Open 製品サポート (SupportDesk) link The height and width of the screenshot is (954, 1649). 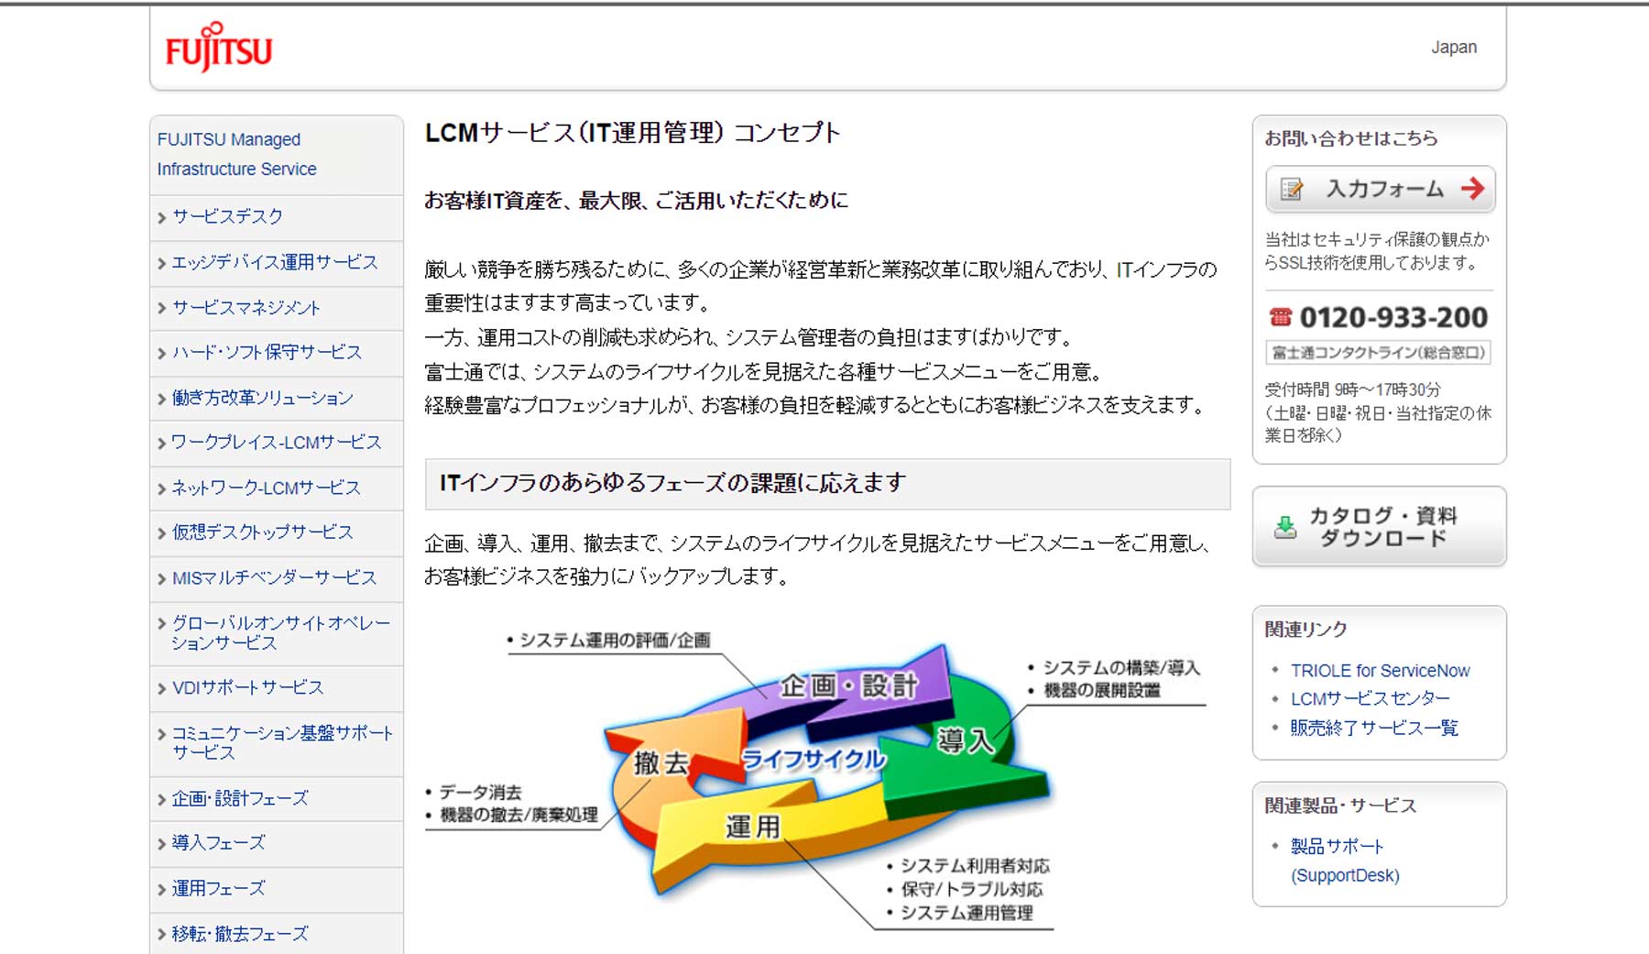1345,861
